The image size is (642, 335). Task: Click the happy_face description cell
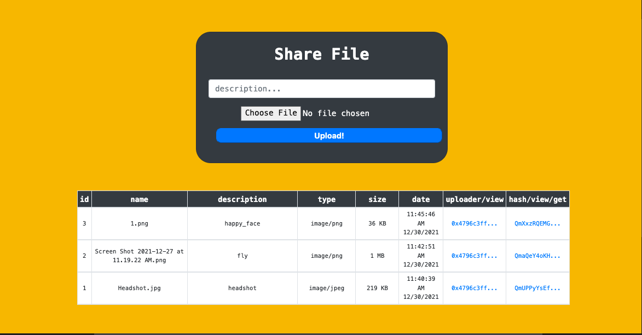(x=242, y=223)
